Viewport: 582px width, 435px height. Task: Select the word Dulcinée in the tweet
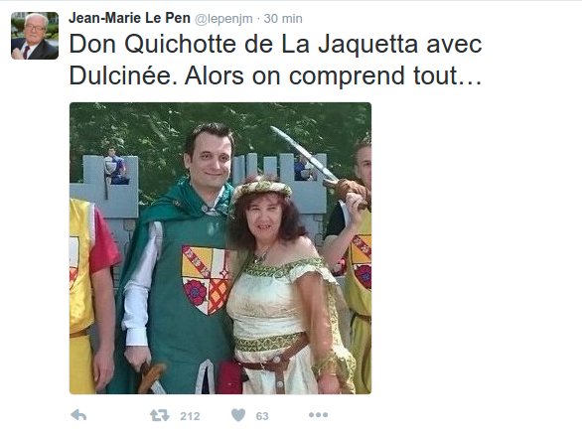pos(123,75)
